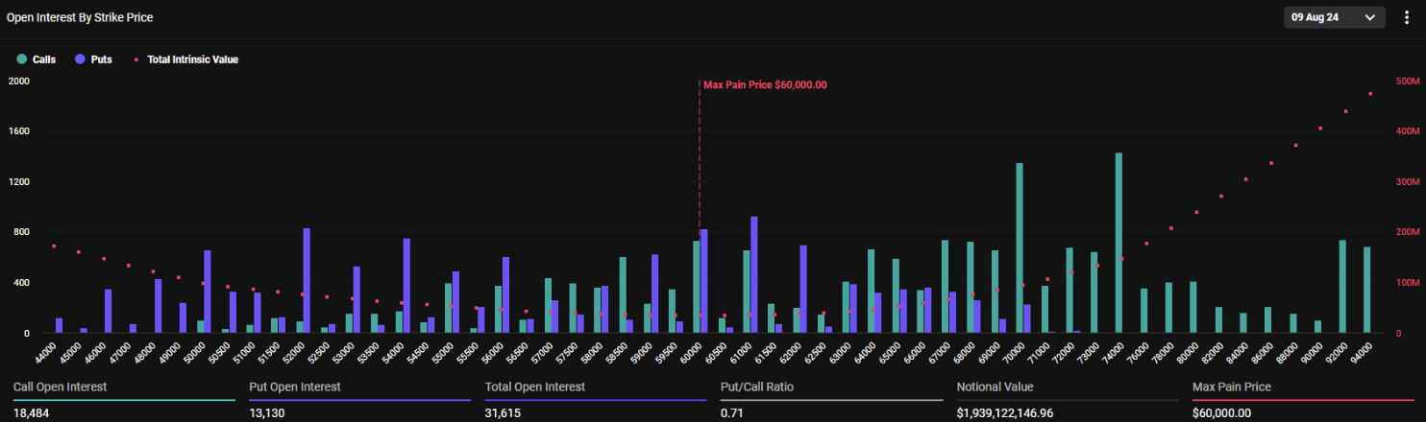Image resolution: width=1426 pixels, height=422 pixels.
Task: Click the Puts bar at strike 52000
Action: pos(307,280)
